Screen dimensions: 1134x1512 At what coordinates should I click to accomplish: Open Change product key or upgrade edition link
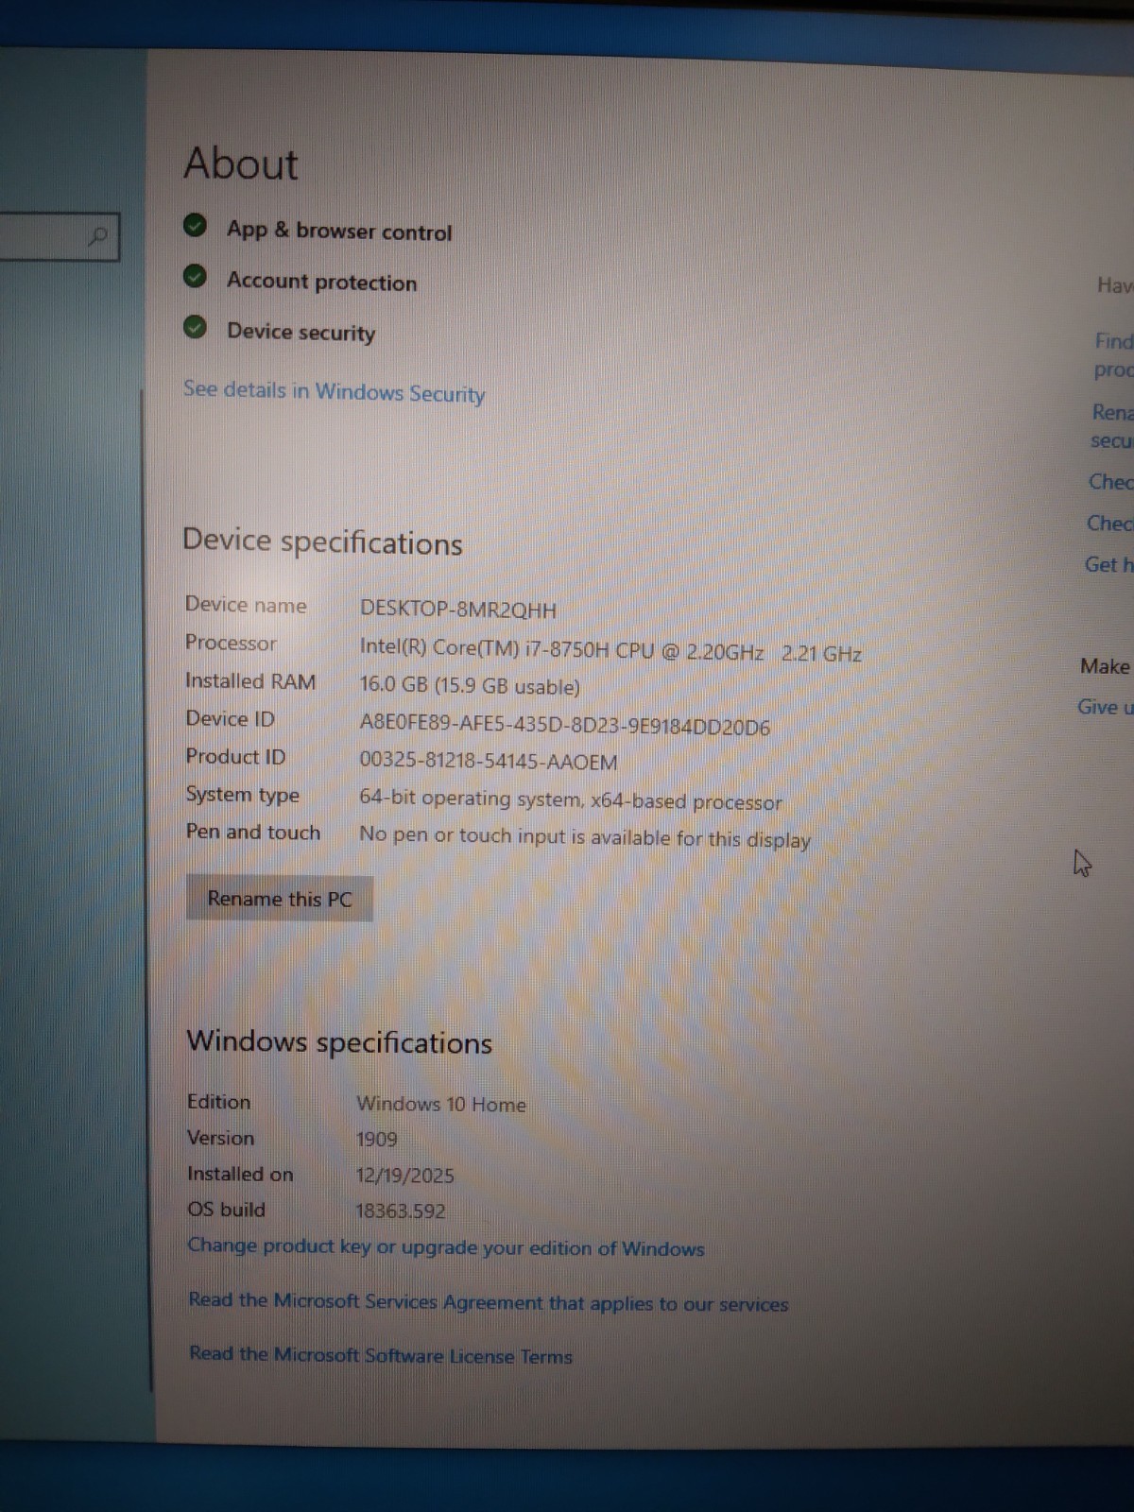click(x=446, y=1247)
